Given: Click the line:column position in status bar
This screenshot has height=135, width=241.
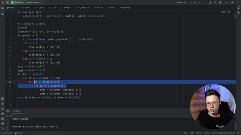Looking at the screenshot, I should tap(186, 133).
